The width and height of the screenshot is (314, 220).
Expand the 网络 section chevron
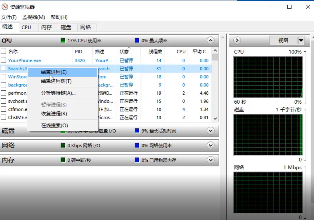click(210, 145)
